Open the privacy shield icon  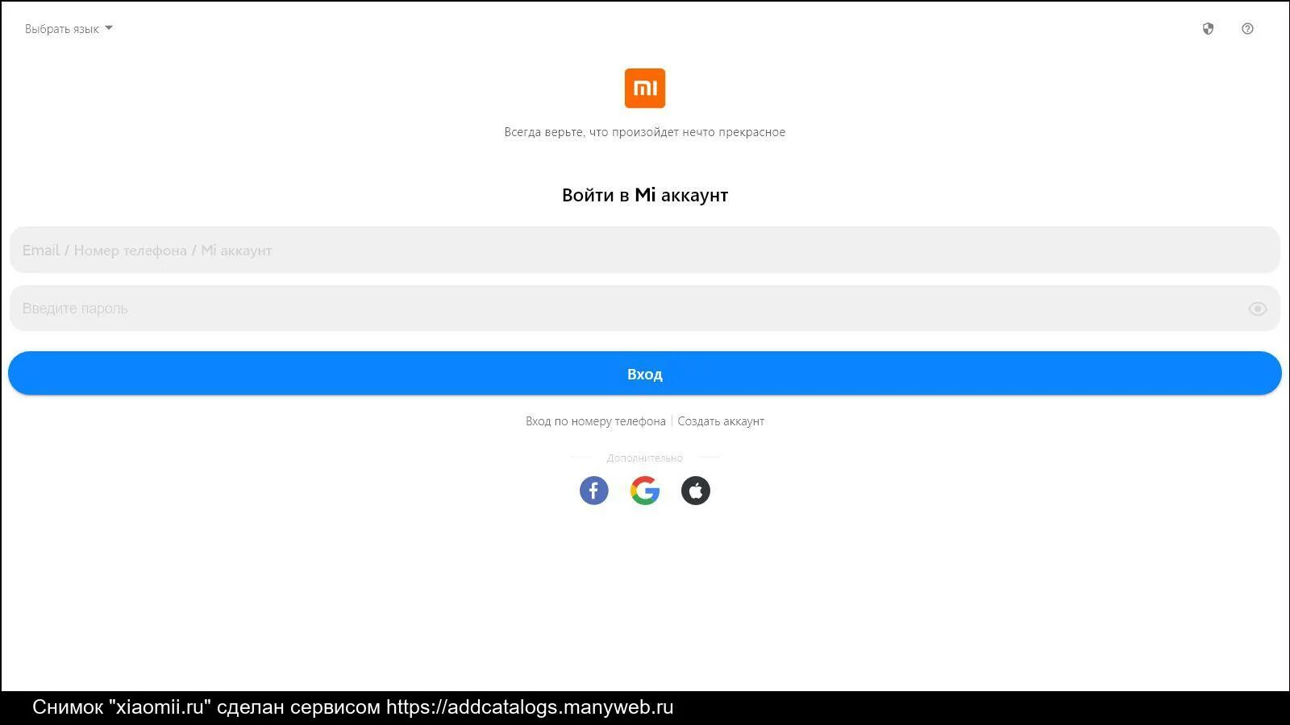click(1208, 29)
